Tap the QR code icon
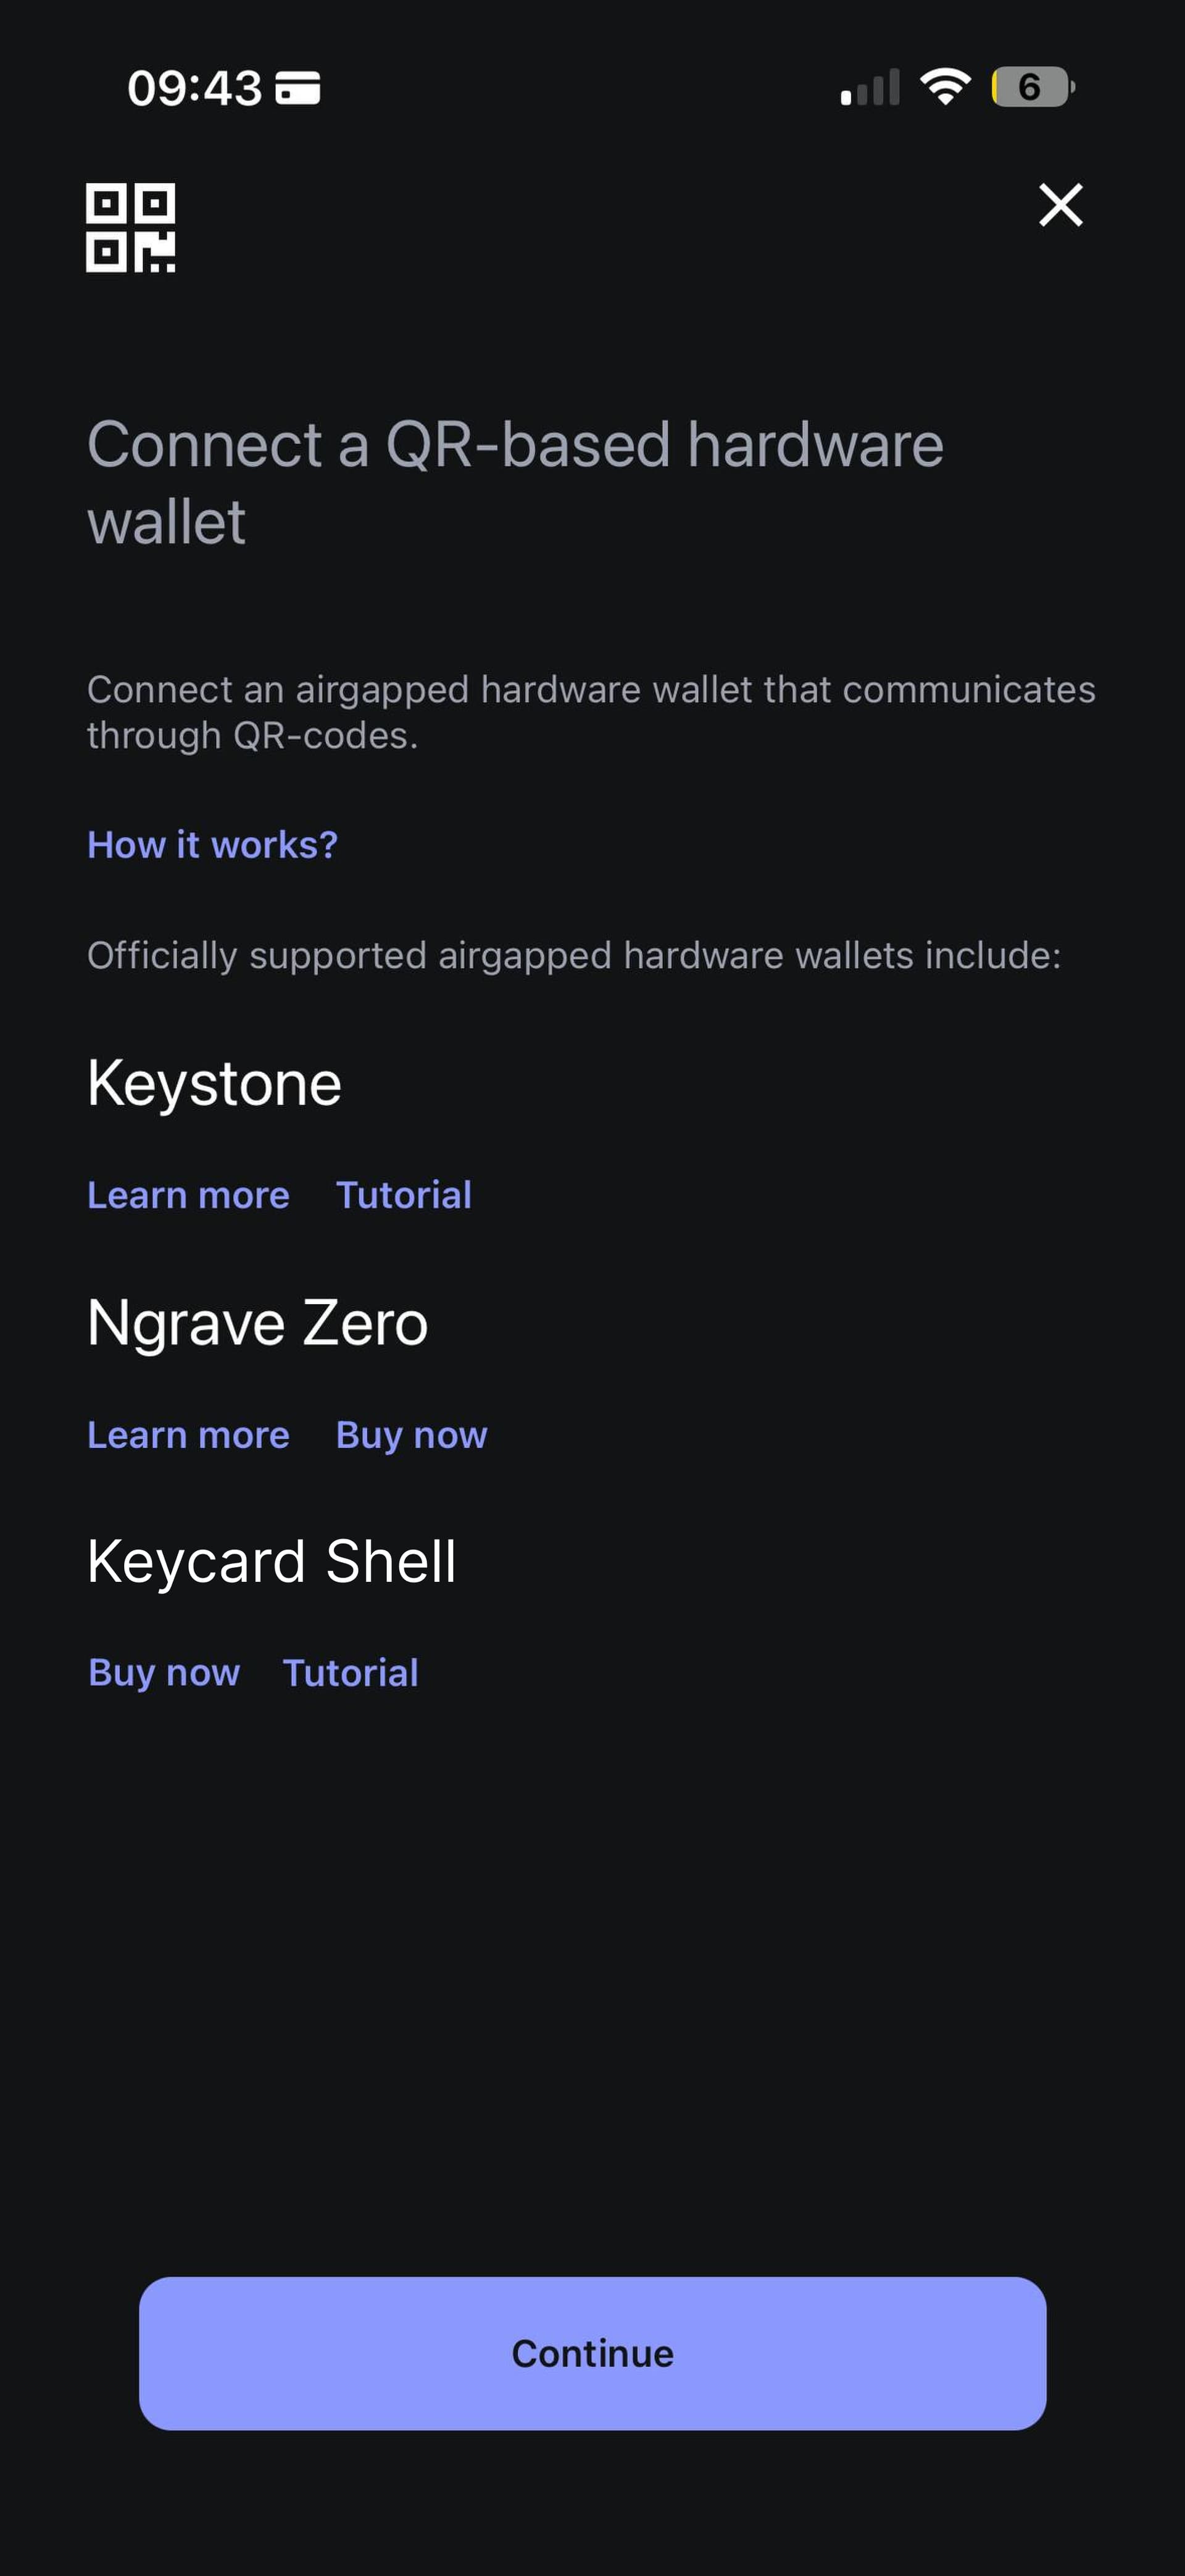Image resolution: width=1185 pixels, height=2576 pixels. (x=131, y=227)
